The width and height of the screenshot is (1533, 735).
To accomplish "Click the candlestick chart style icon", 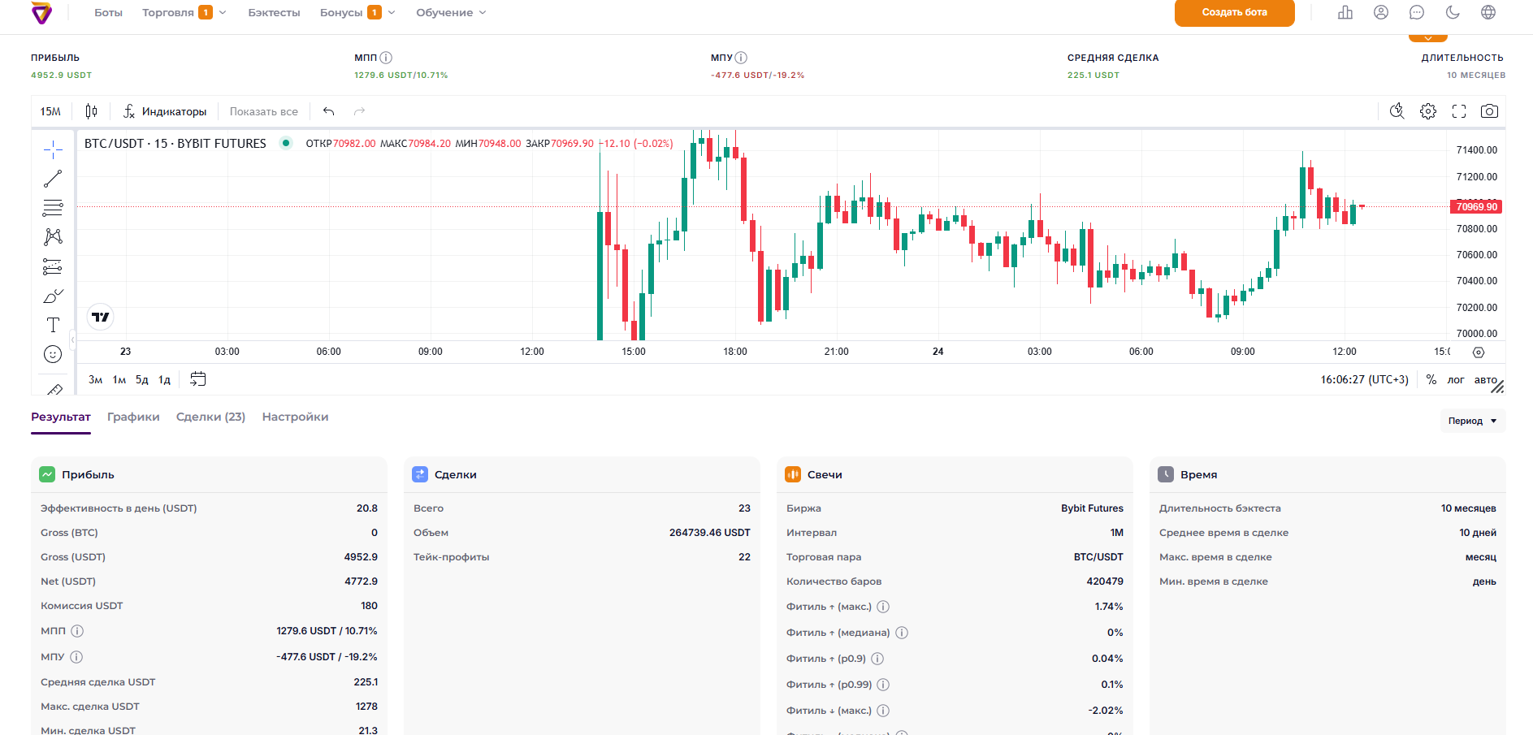I will (92, 111).
